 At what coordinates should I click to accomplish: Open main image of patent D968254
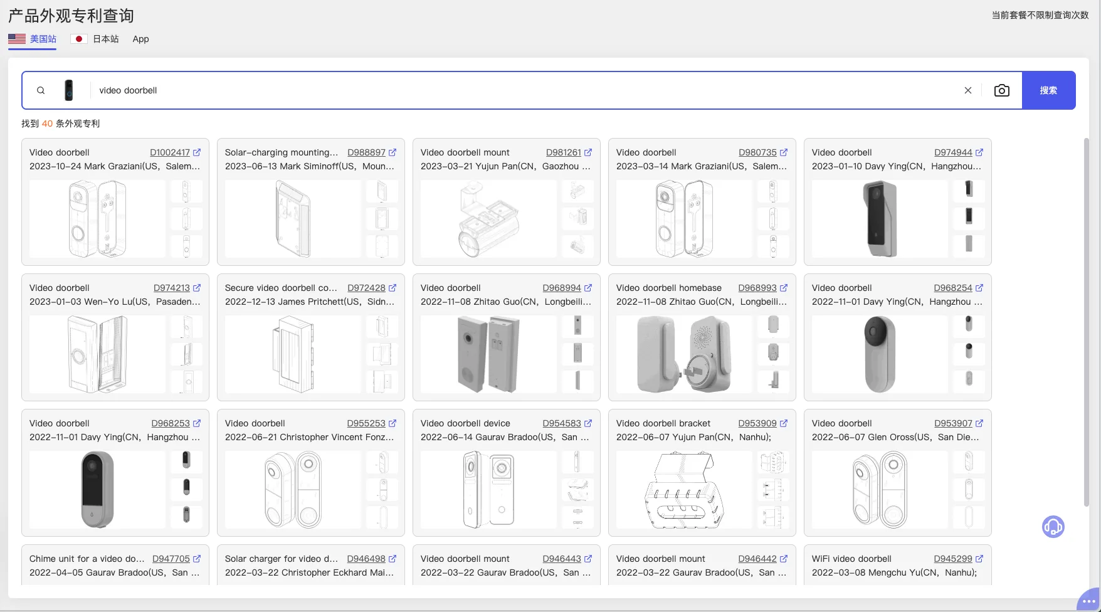tap(880, 354)
